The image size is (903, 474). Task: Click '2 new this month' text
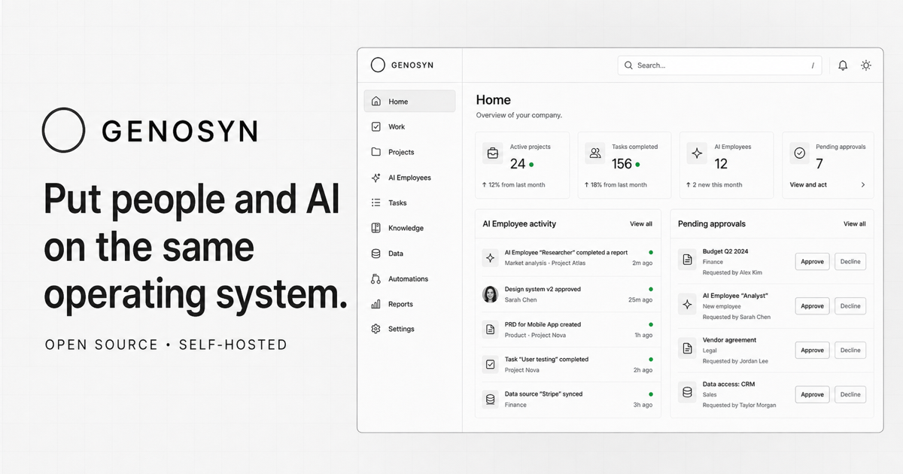[x=717, y=184]
